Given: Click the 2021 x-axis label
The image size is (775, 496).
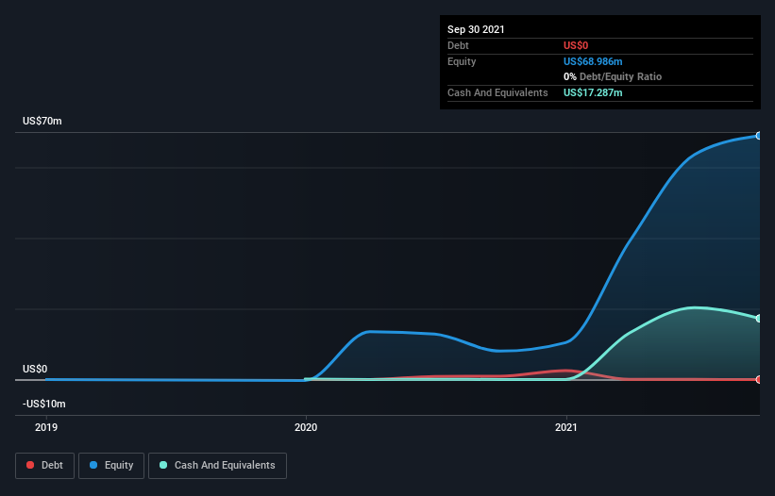Looking at the screenshot, I should (566, 427).
